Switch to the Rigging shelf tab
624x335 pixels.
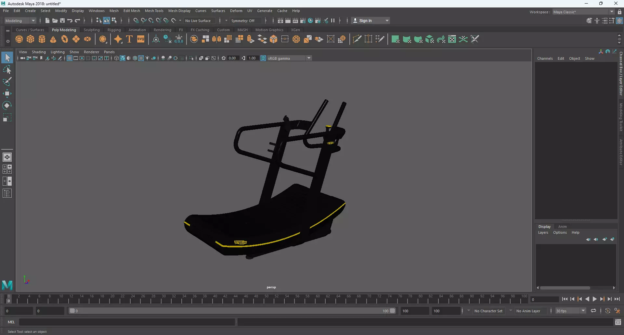pos(114,30)
